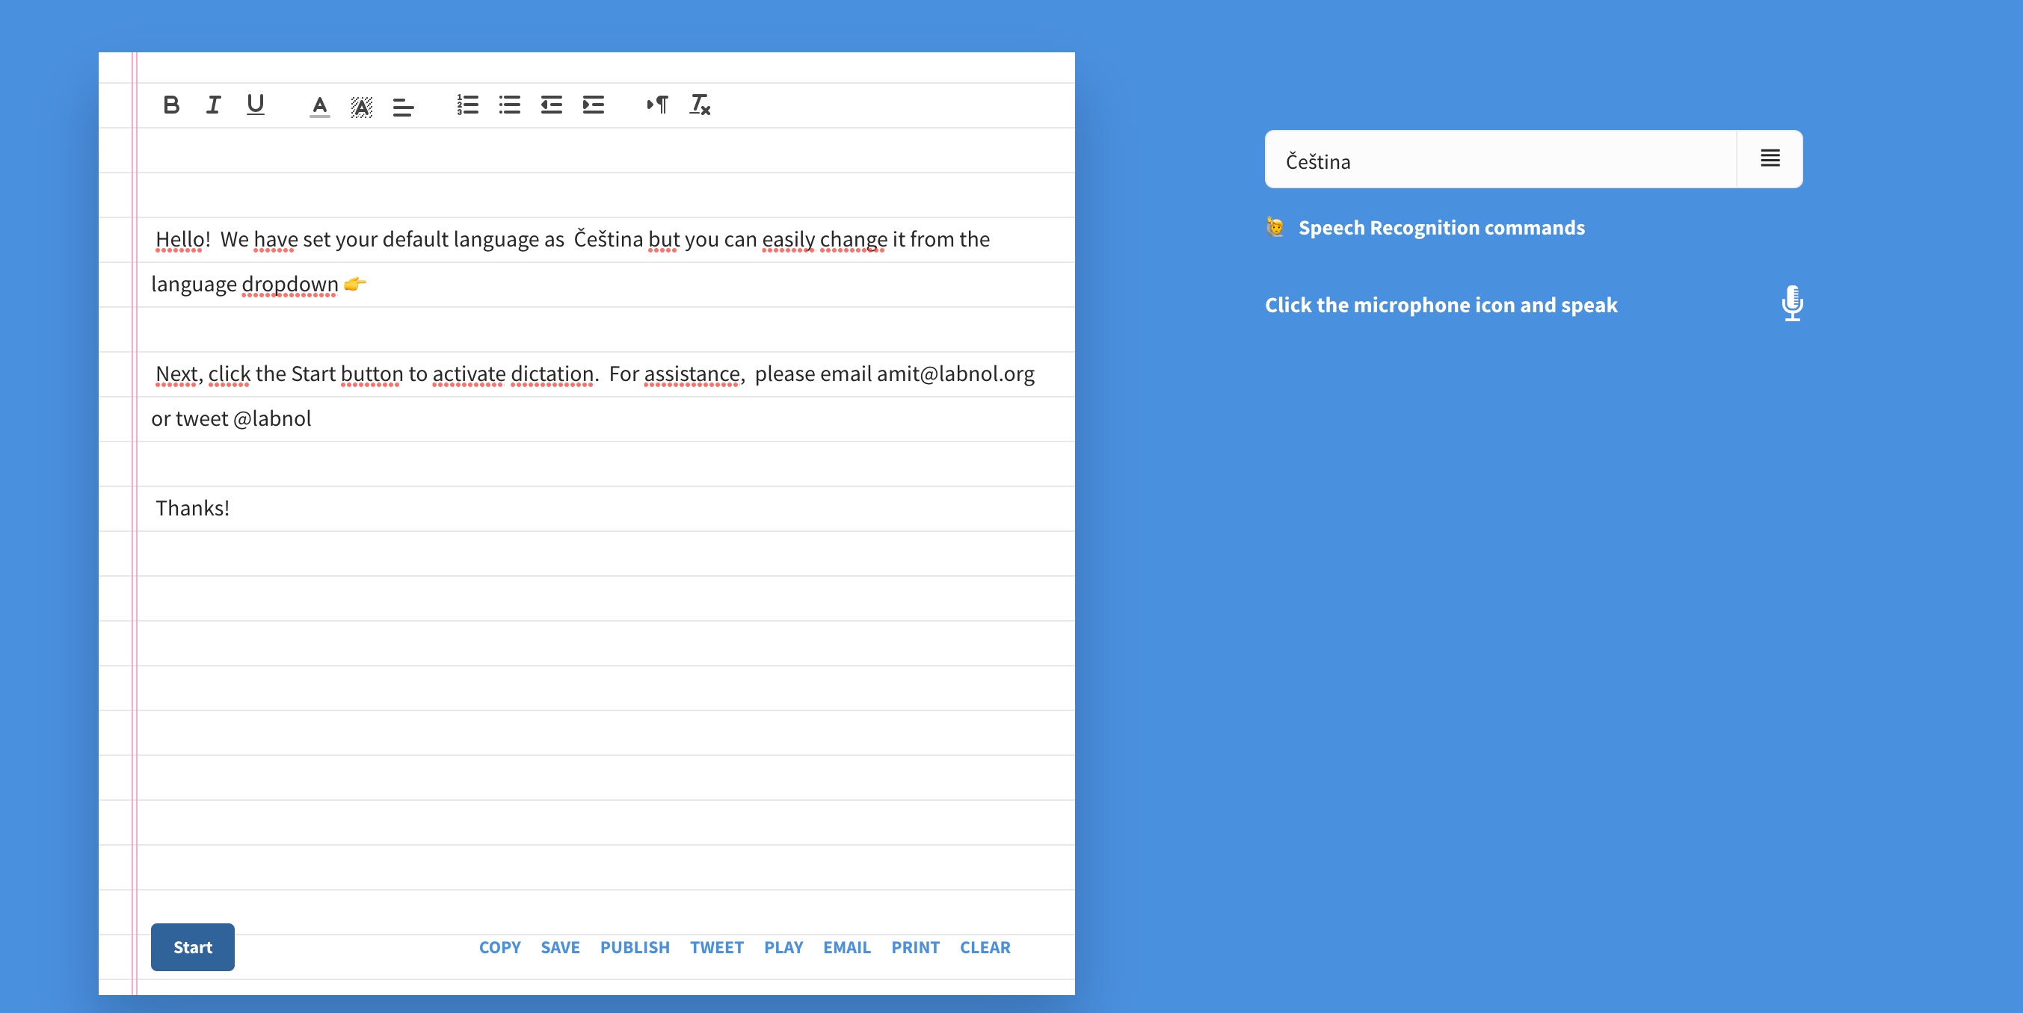Switch text direction to right-to-left
This screenshot has width=2023, height=1013.
click(x=657, y=105)
